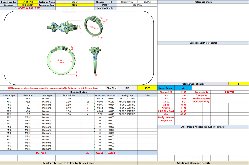This screenshot has width=249, height=165.
Task: Click the customer code cell 76#1_
Action: coord(75,5)
